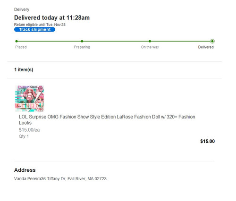Click the Vanda Pereira delivery address line
The image size is (236, 201).
60,179
